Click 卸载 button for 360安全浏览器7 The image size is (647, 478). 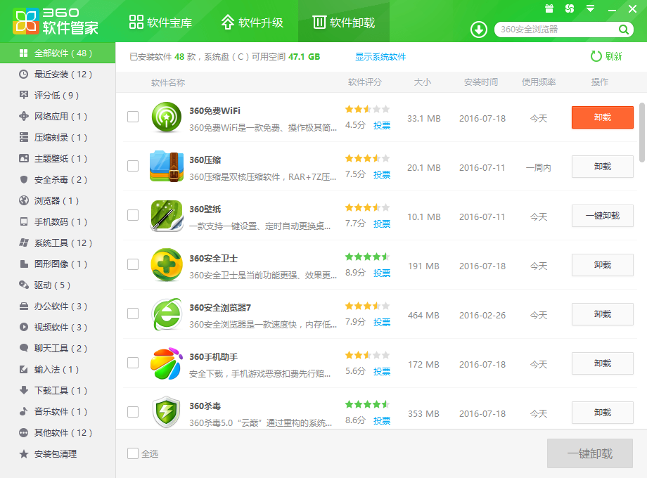click(603, 314)
